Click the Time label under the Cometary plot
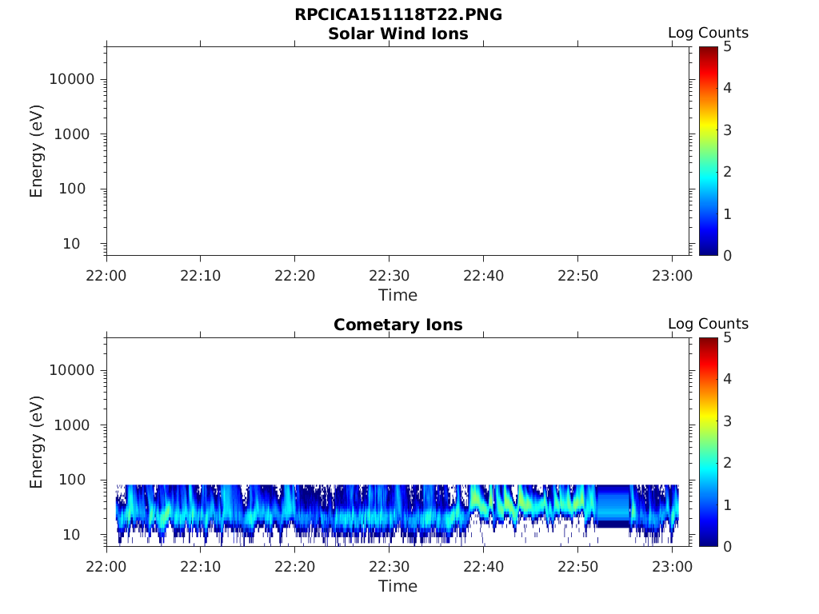This screenshot has height=614, width=819. point(398,586)
